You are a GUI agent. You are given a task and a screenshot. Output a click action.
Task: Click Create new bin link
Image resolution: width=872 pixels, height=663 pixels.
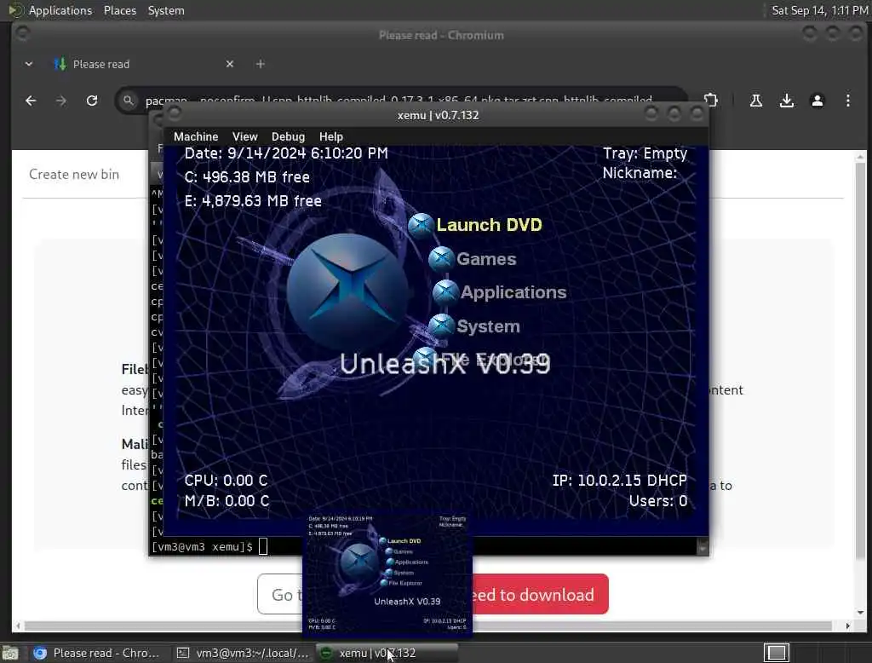pyautogui.click(x=74, y=174)
